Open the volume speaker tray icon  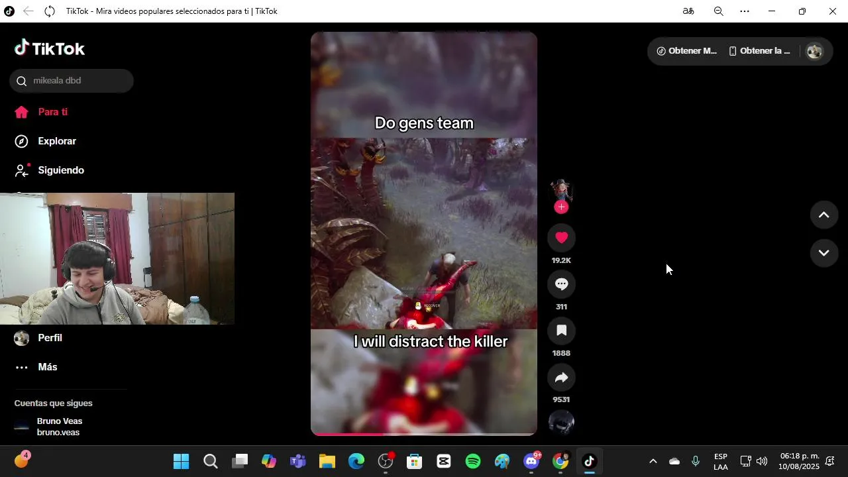(762, 461)
